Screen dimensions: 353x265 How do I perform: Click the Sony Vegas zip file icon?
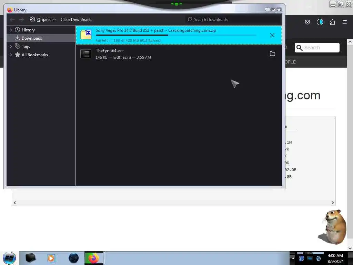[x=86, y=35]
